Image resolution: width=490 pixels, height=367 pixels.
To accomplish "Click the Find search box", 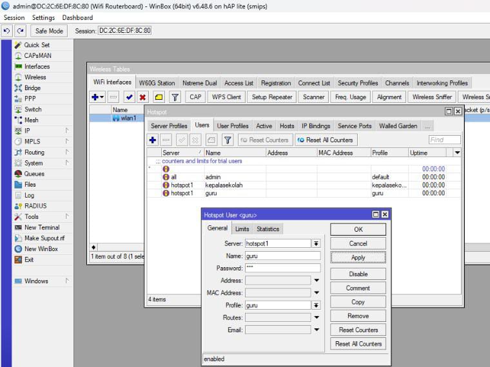I will pyautogui.click(x=445, y=140).
